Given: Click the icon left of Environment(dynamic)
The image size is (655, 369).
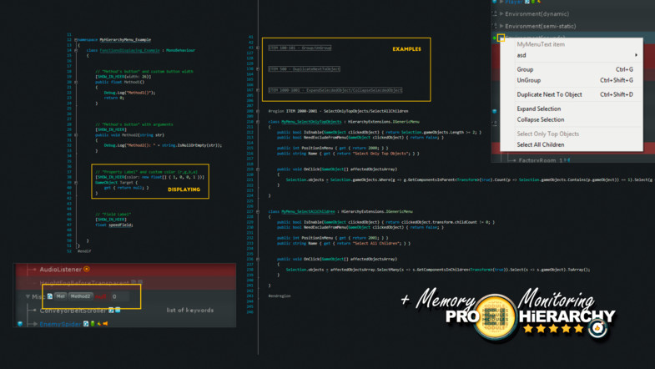Looking at the screenshot, I should (x=495, y=14).
